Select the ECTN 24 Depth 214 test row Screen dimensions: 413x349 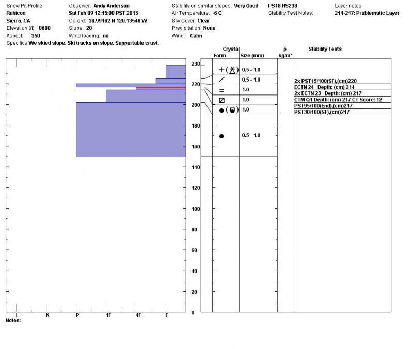pos(324,87)
